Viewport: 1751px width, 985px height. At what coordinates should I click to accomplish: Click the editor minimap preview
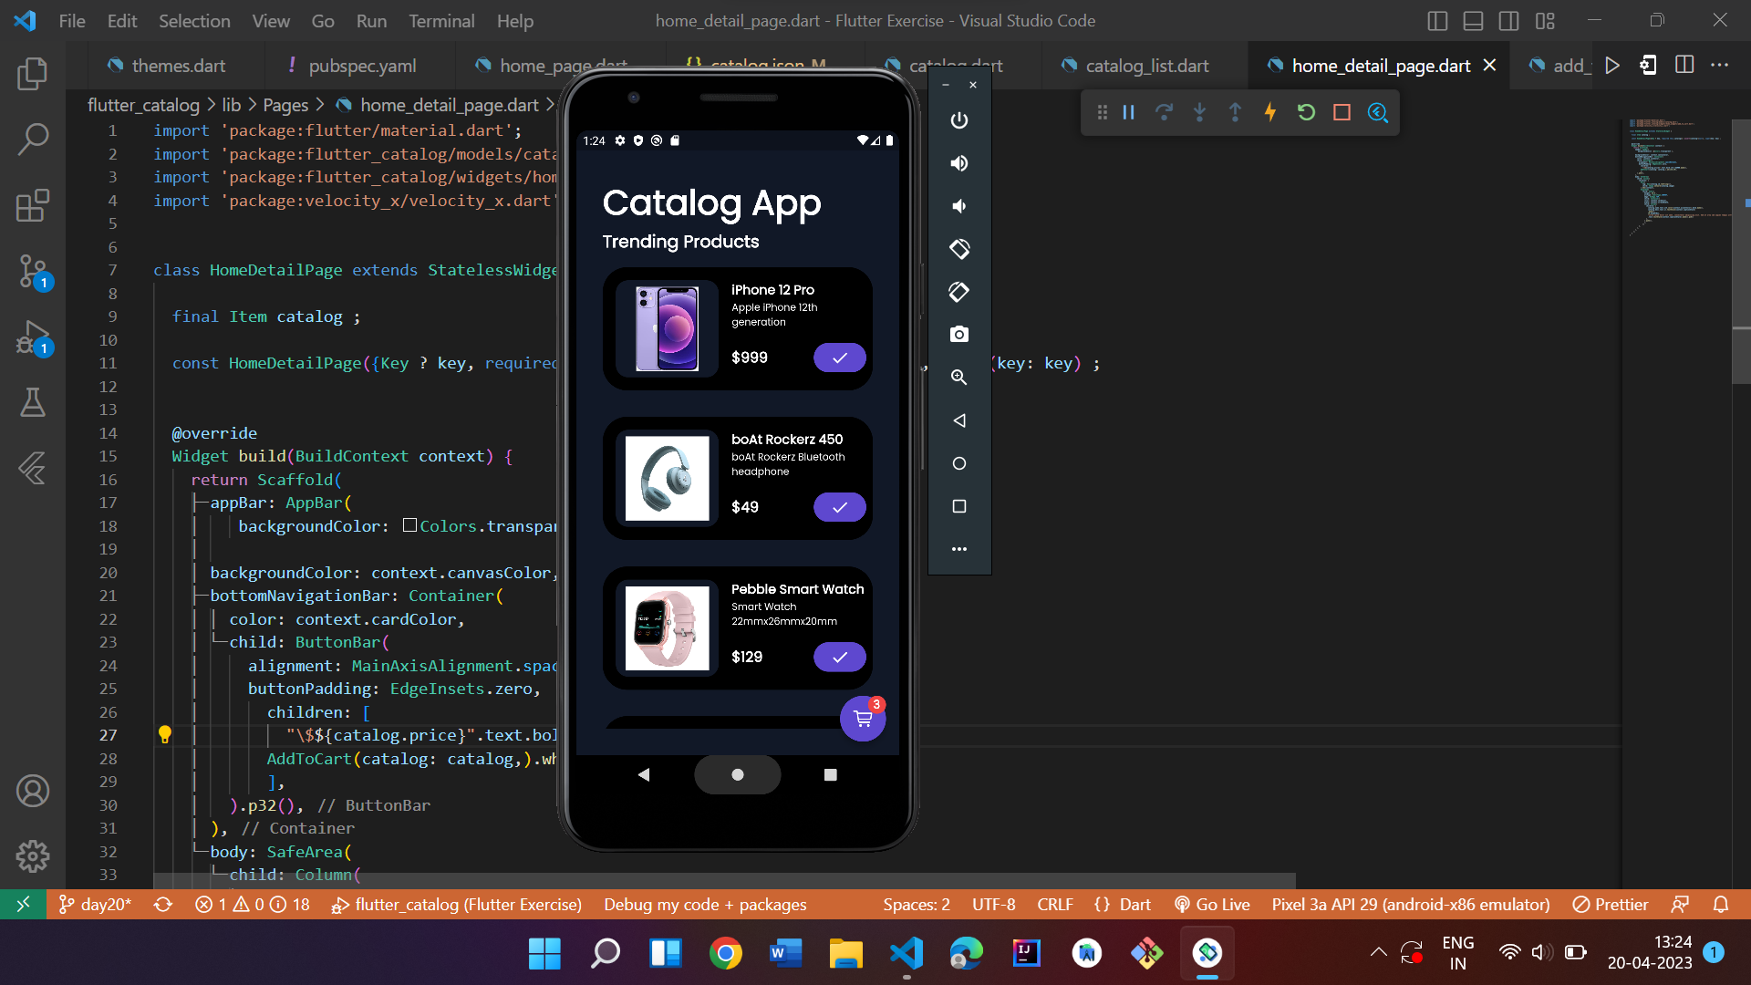(x=1678, y=178)
